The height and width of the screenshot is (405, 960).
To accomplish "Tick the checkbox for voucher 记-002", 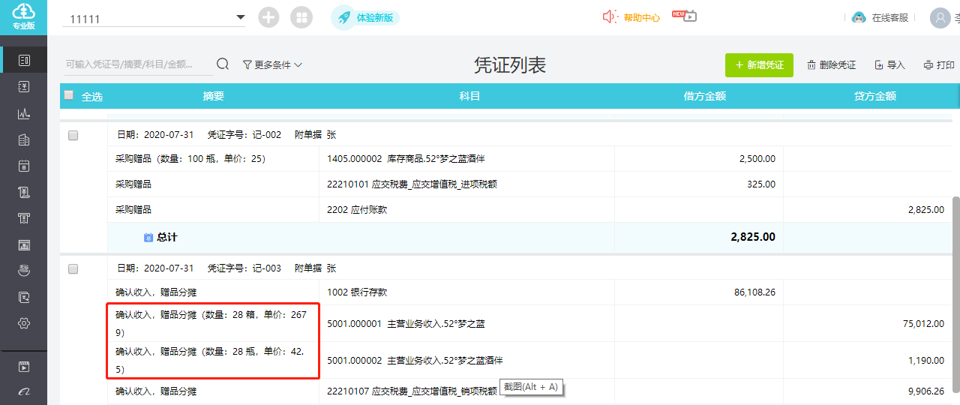I will pos(73,135).
